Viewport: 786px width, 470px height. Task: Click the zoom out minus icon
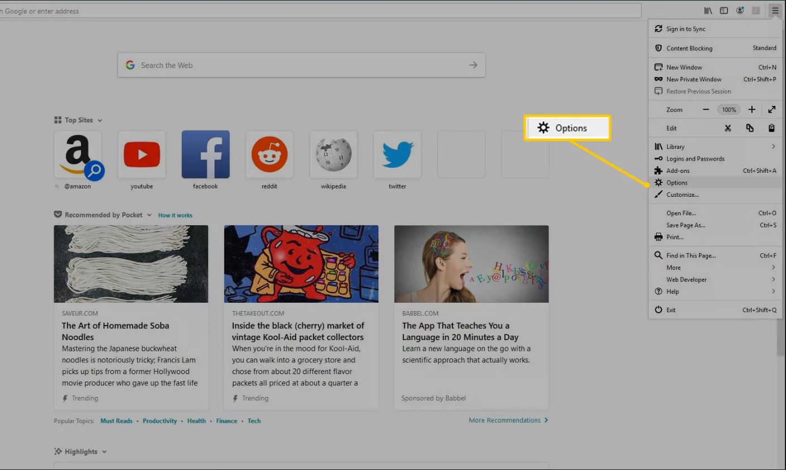click(706, 110)
